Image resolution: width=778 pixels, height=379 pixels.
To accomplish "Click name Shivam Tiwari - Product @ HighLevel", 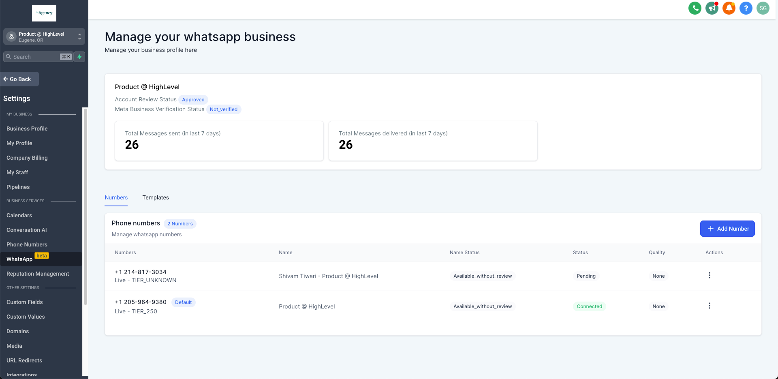I will [328, 276].
